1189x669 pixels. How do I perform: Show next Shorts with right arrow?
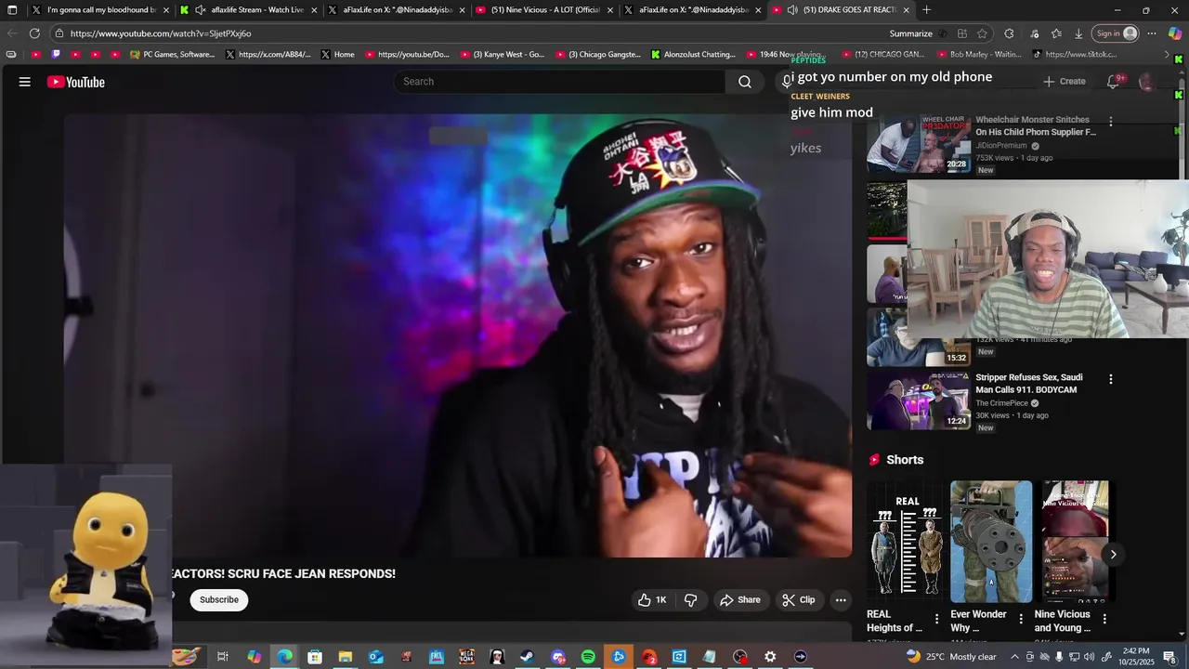(1113, 555)
